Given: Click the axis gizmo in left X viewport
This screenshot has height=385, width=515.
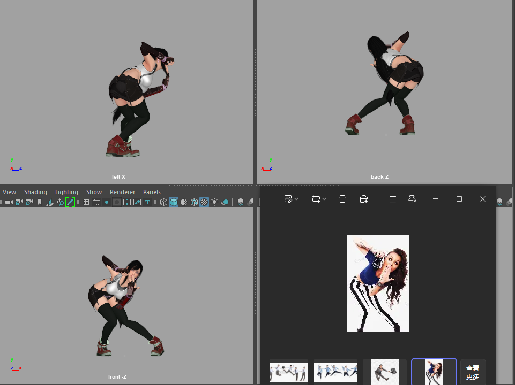Looking at the screenshot, I should pyautogui.click(x=16, y=165).
